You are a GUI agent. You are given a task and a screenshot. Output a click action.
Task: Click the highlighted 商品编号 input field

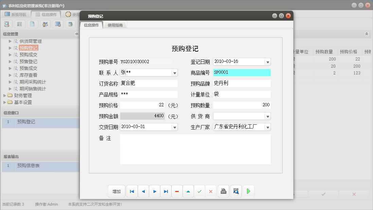pos(242,72)
